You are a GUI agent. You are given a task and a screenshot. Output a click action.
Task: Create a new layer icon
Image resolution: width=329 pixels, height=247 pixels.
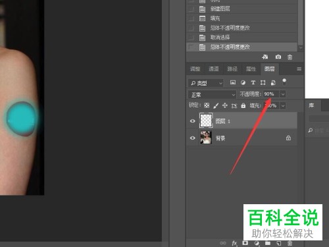[x=278, y=243]
